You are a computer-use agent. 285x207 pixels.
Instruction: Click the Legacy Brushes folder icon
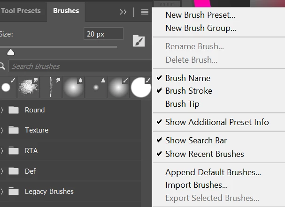pyautogui.click(x=14, y=192)
